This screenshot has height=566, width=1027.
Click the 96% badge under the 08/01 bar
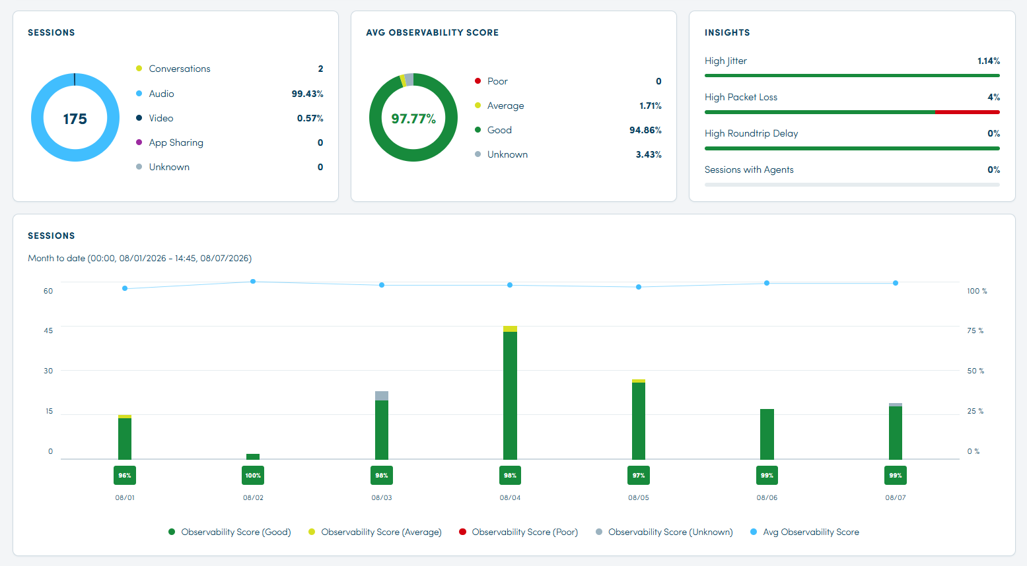tap(125, 475)
